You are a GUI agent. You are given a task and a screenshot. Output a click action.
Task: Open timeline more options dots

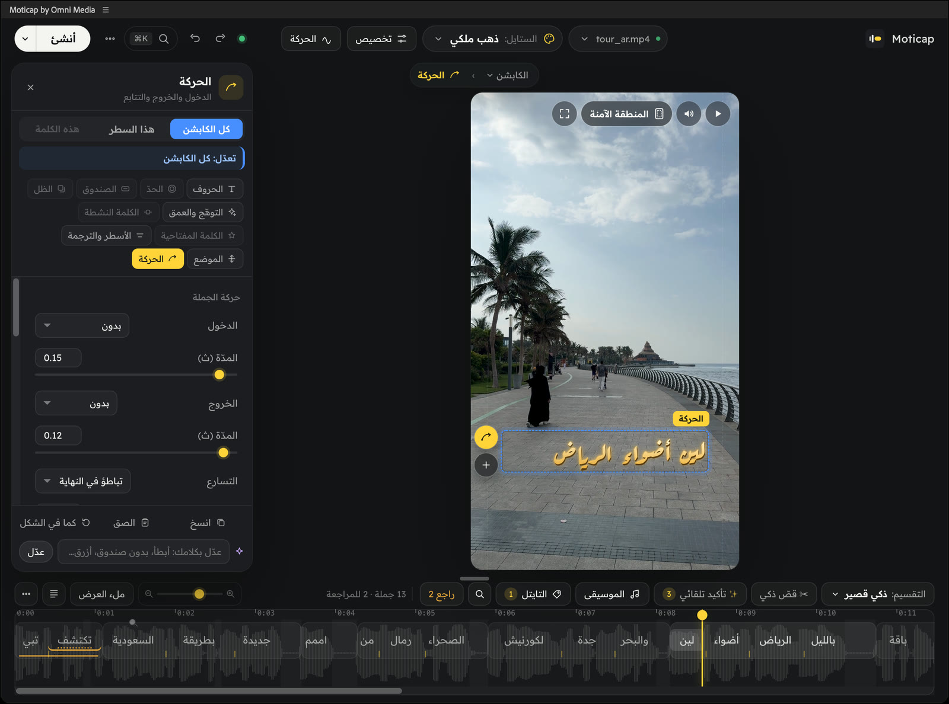click(x=26, y=594)
